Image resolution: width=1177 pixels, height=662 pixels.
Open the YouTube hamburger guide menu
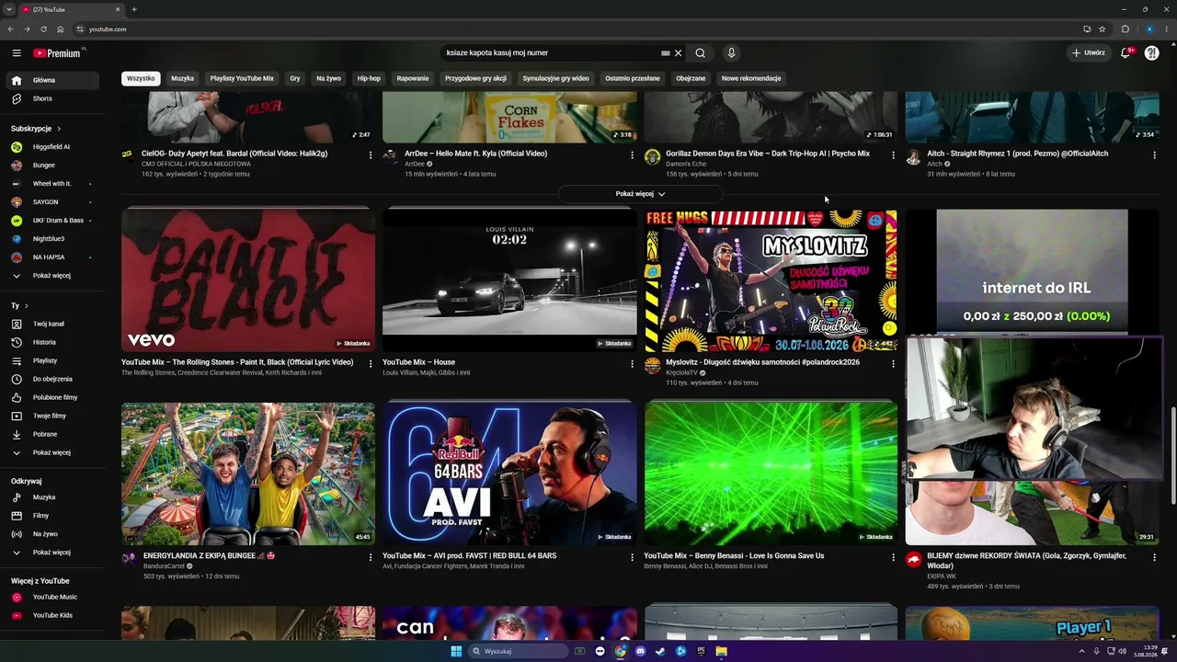point(17,53)
